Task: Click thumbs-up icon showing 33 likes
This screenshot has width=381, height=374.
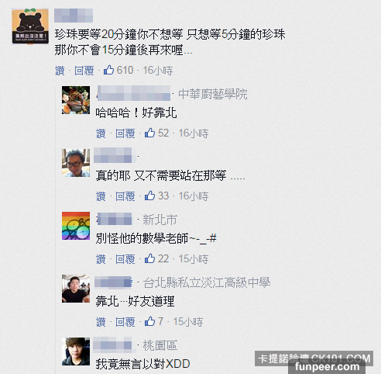Action: [149, 196]
